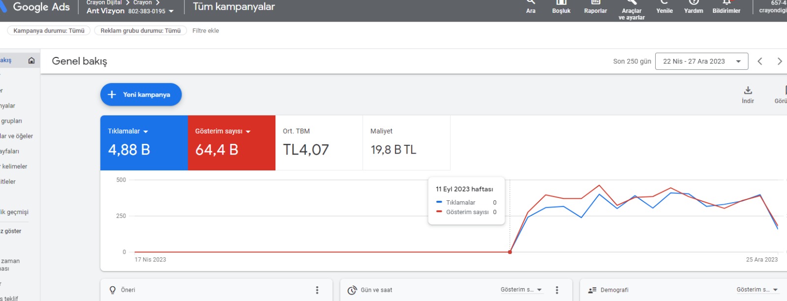This screenshot has width=787, height=301.
Task: Open Demografi metric dropdown
Action: pyautogui.click(x=757, y=290)
